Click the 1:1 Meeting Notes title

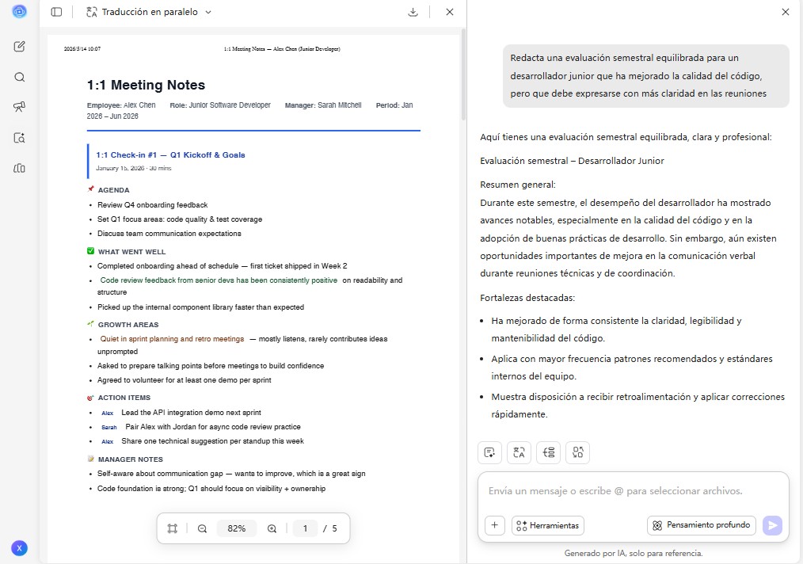tap(146, 85)
